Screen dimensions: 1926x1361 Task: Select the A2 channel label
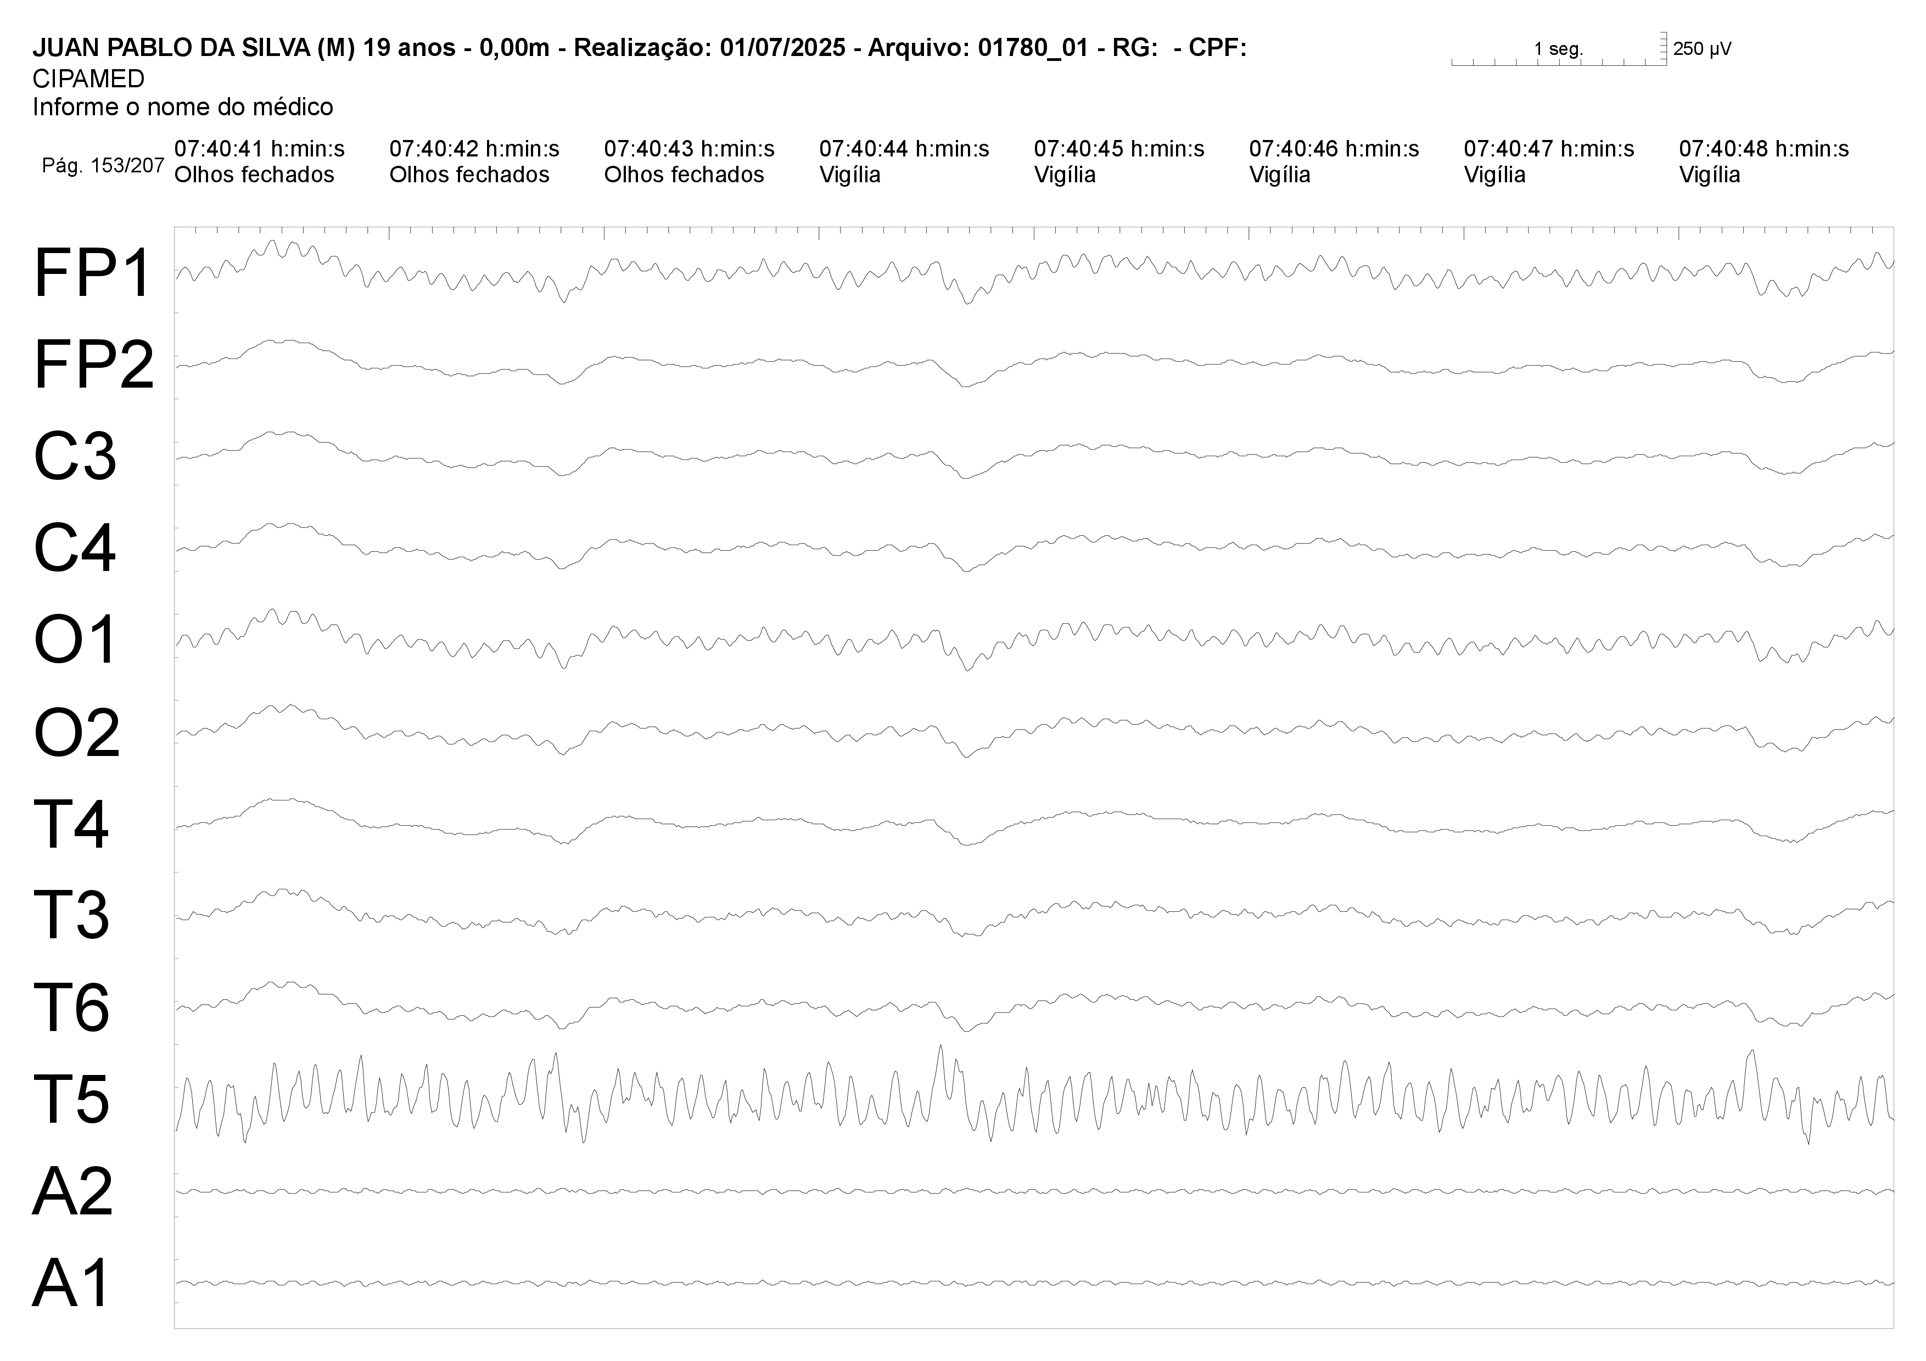(x=73, y=1191)
